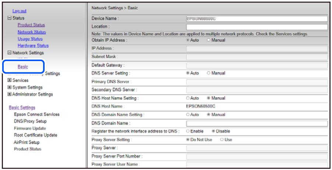
Task: Disable registering network interface address to DNS
Action: (213, 131)
